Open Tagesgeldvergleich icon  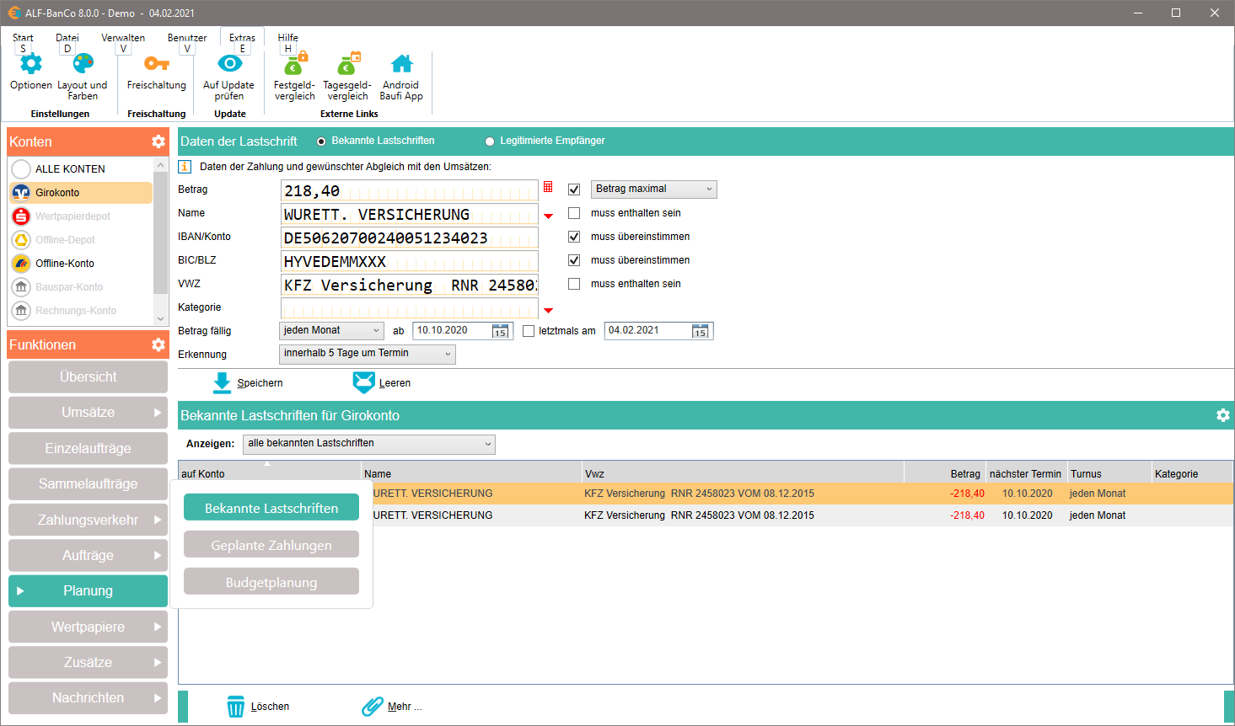click(x=348, y=64)
